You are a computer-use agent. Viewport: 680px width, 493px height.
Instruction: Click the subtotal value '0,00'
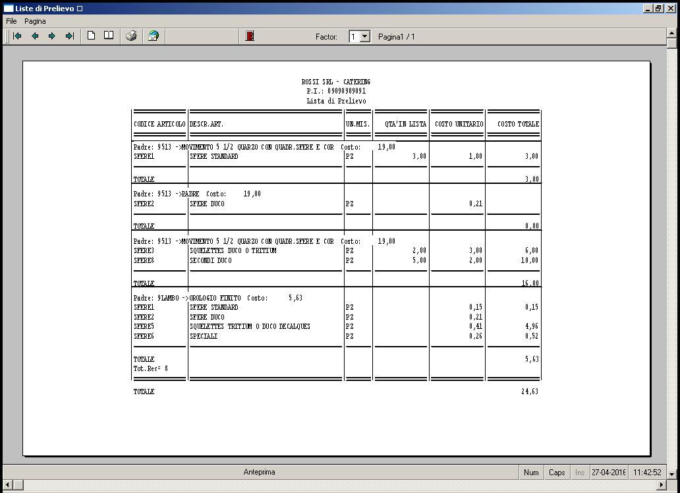pos(532,226)
